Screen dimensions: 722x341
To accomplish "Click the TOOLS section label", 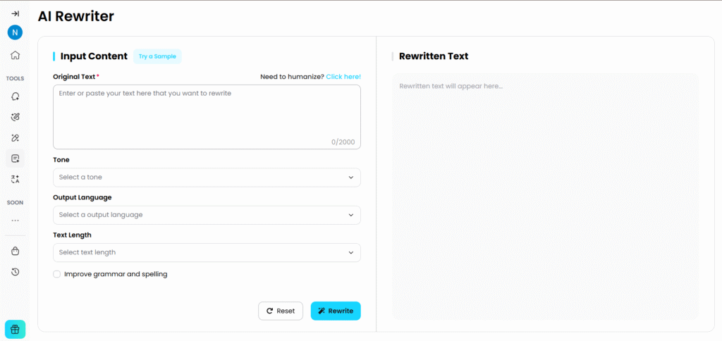I will pos(16,79).
